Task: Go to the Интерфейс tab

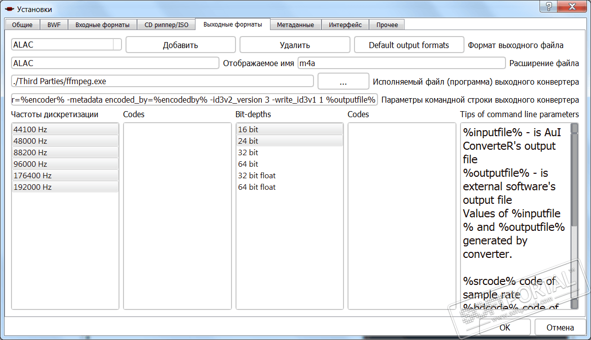Action: tap(345, 25)
